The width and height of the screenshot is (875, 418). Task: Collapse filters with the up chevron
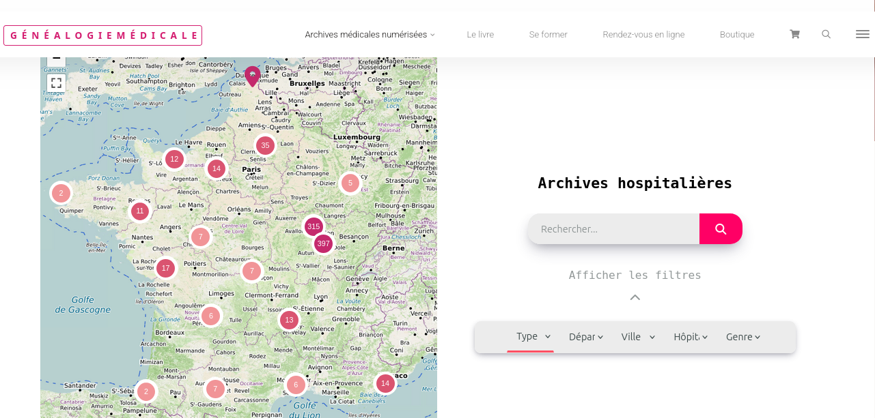(x=635, y=297)
